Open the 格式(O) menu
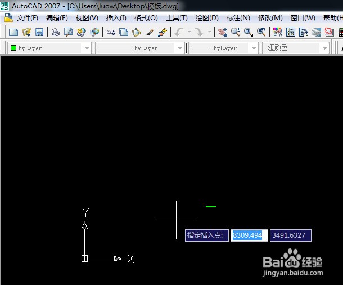This screenshot has height=285, width=343. (146, 18)
